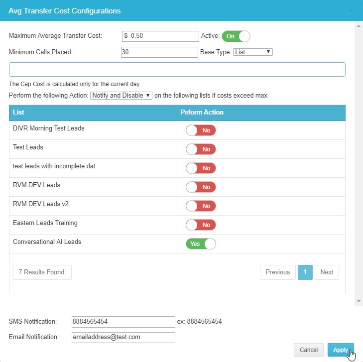Enable action for Test Leads list
Viewport: 363px width, 362px height.
tap(201, 149)
